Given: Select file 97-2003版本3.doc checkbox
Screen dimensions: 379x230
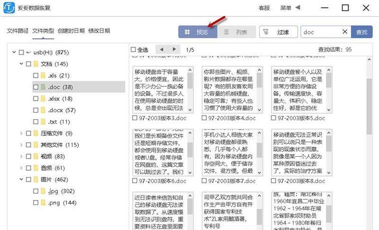Looking at the screenshot, I should (x=135, y=118).
